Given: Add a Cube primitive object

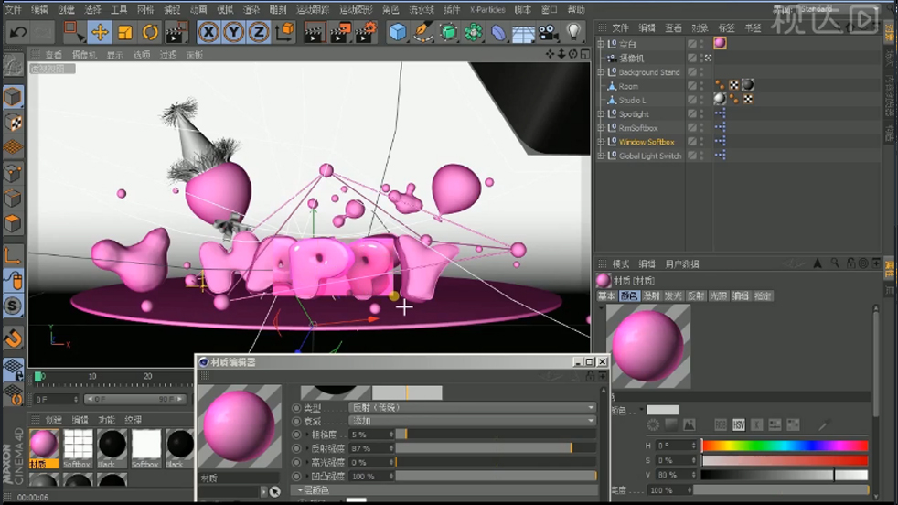Looking at the screenshot, I should (x=398, y=32).
